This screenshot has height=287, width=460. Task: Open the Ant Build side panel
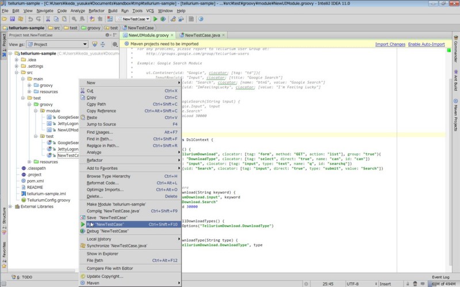pos(455,80)
